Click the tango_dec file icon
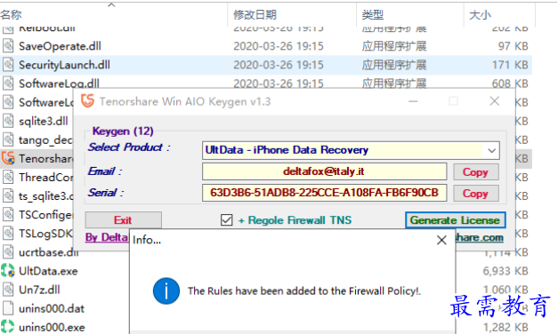This screenshot has height=334, width=558. [8, 139]
